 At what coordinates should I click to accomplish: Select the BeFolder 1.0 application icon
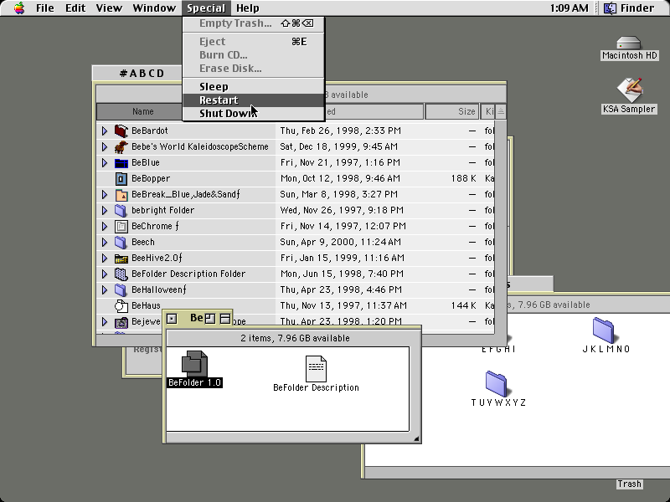(194, 364)
